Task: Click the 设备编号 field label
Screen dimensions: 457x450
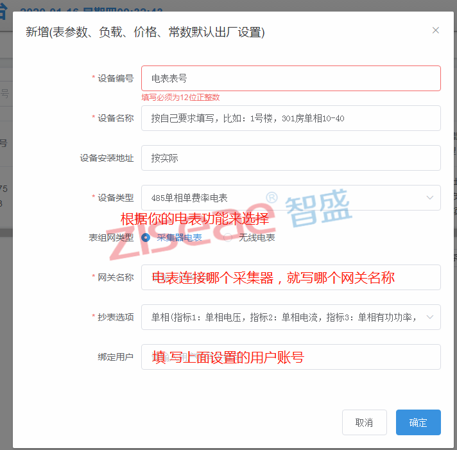Action: [x=116, y=78]
